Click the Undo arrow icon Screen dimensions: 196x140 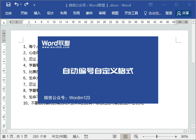(16, 4)
